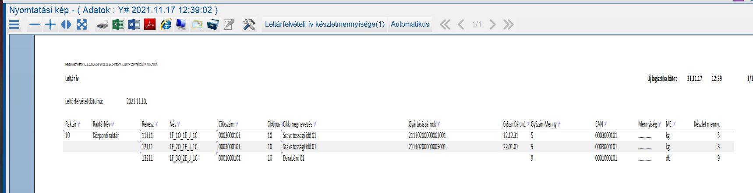
Task: Go to the next page arrow
Action: tap(492, 24)
